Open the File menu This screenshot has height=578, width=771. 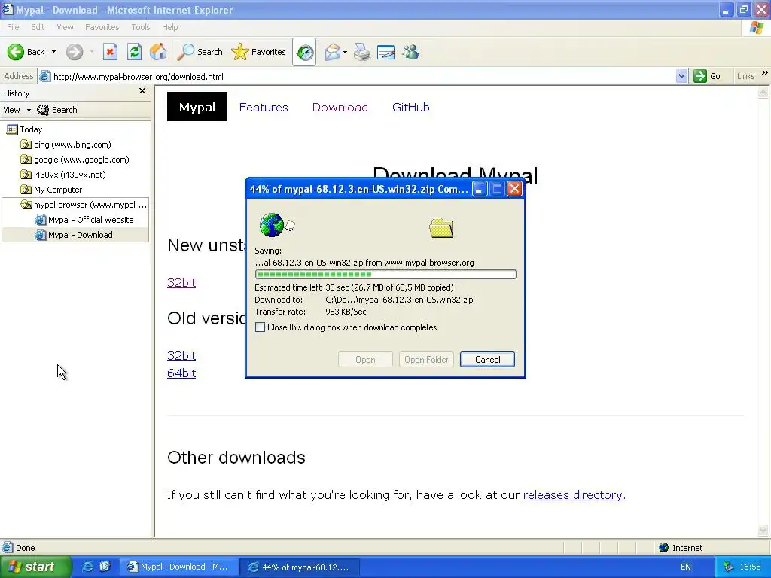(14, 27)
